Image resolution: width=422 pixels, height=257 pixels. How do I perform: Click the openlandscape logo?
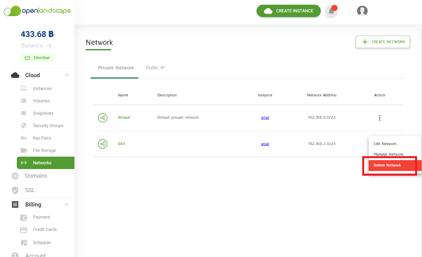pos(37,11)
